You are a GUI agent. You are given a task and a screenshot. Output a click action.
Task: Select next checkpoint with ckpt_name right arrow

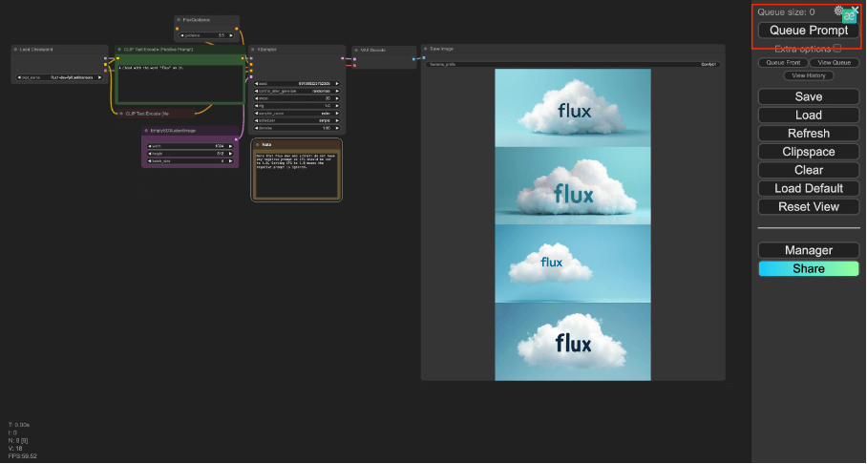click(99, 78)
